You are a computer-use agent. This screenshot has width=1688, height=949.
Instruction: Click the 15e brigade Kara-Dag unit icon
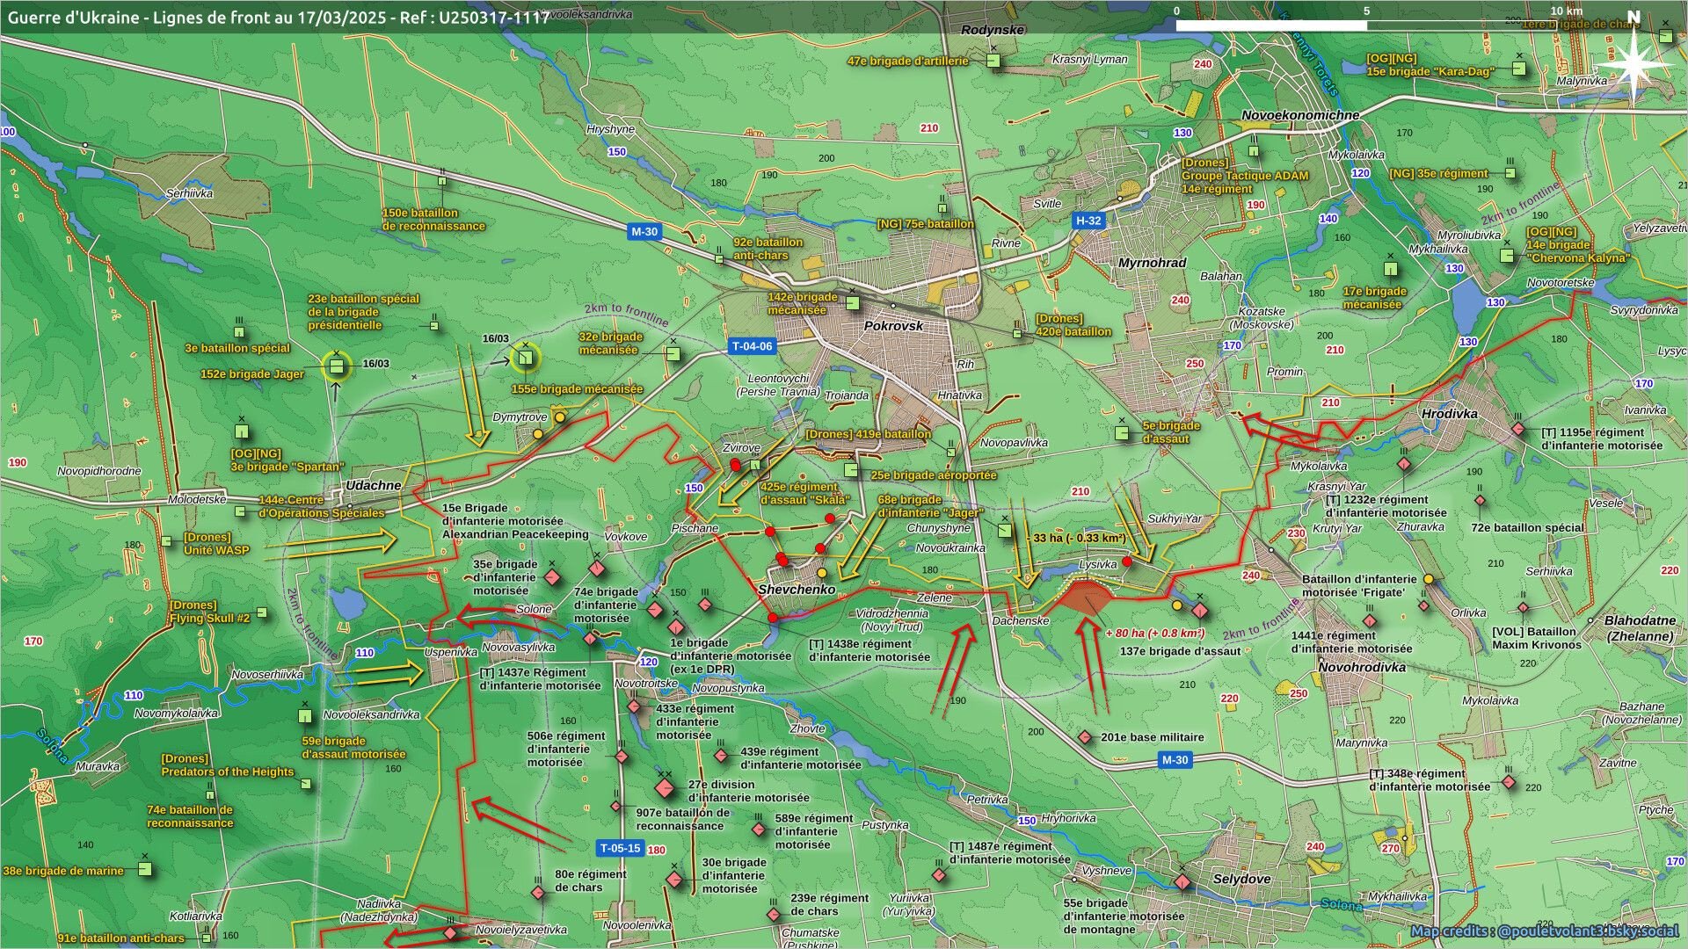click(1518, 68)
